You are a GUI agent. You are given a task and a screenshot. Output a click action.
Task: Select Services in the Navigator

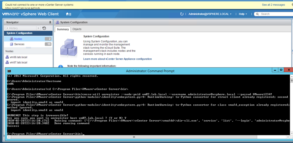click(19, 44)
